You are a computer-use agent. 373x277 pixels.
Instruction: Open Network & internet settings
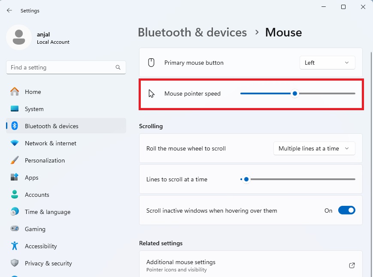66,143
